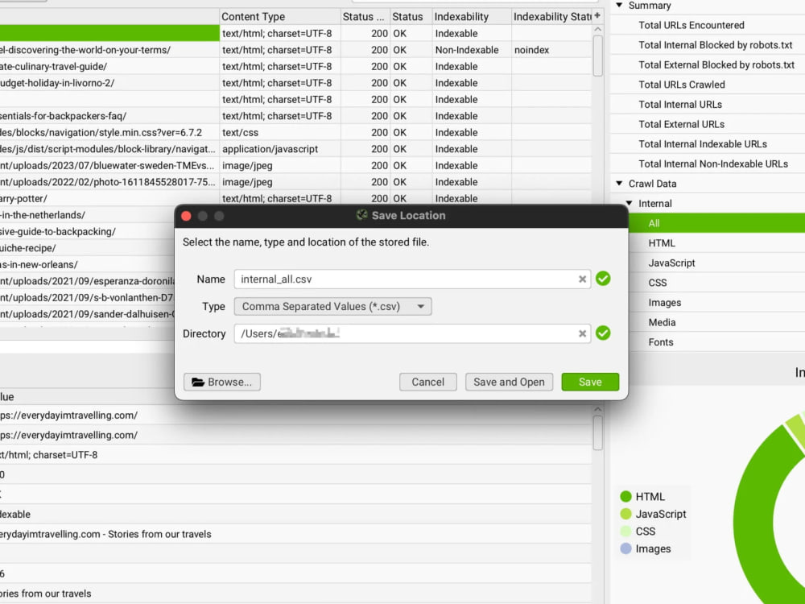Select row ending sive-guide-to-backpacking/

coord(87,232)
